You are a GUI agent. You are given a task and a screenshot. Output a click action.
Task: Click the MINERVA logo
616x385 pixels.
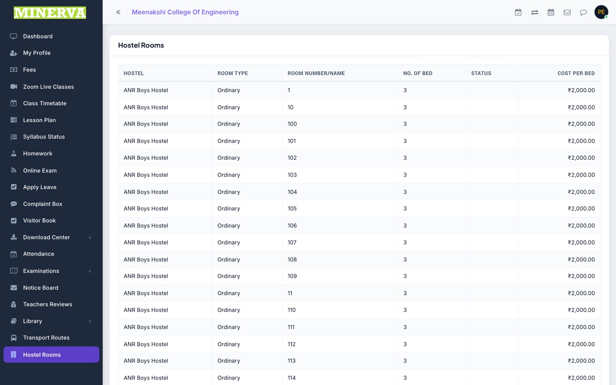50,13
